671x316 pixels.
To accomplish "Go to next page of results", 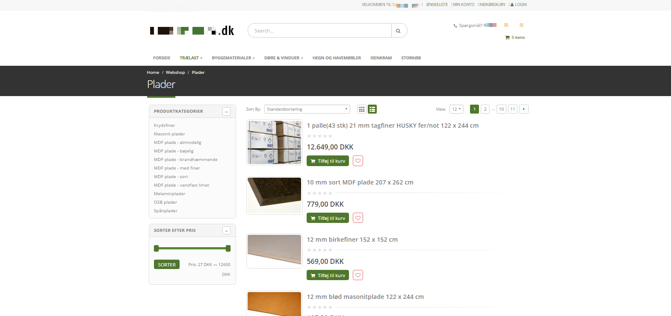I will (x=524, y=109).
